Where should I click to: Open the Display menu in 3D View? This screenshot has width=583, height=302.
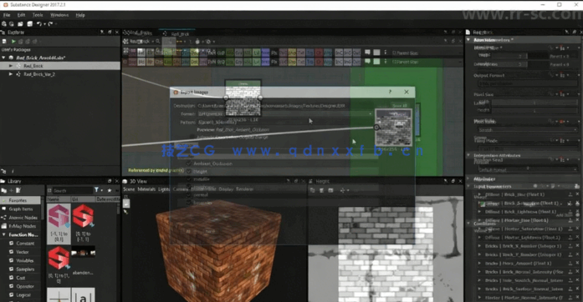226,189
